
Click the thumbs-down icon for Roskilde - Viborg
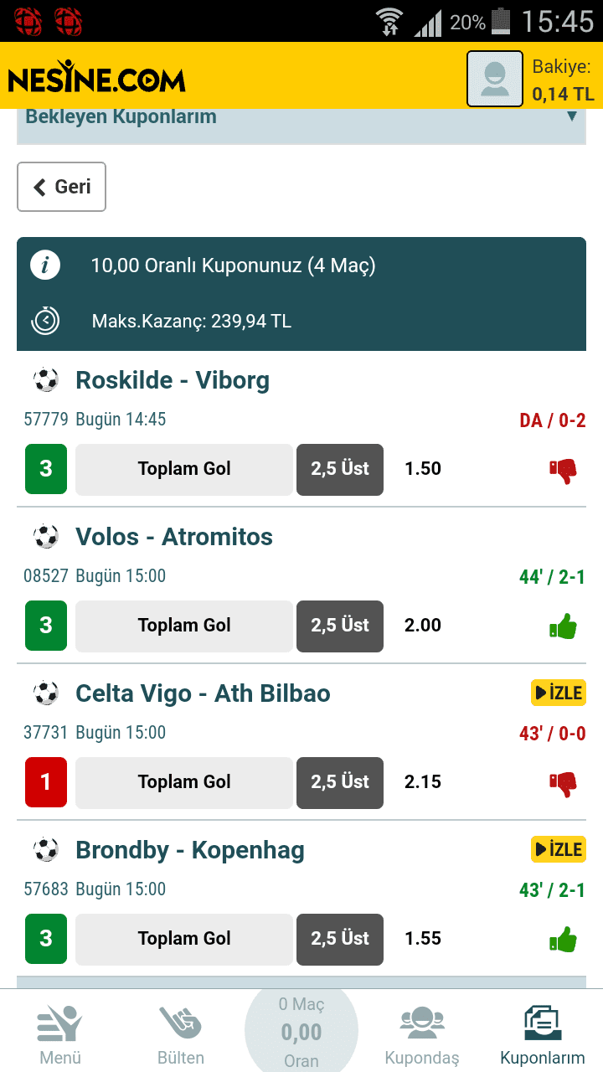point(563,471)
